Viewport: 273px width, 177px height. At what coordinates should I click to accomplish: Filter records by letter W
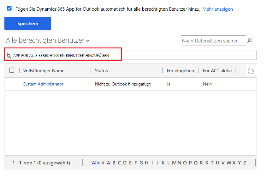[229, 163]
